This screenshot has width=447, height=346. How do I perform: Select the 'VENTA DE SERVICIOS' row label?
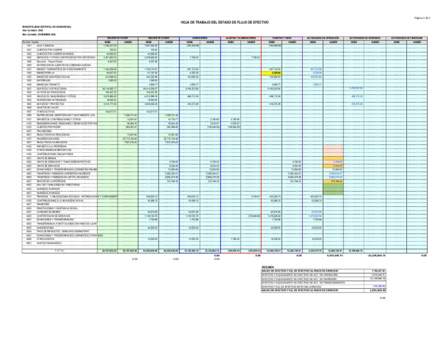[x=48, y=166]
